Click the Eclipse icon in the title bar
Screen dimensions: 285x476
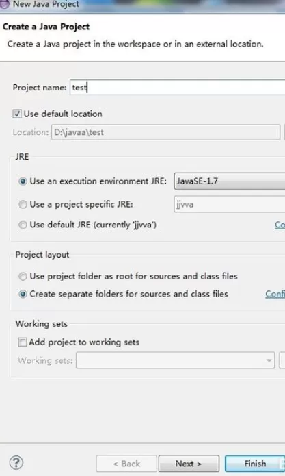click(x=4, y=4)
